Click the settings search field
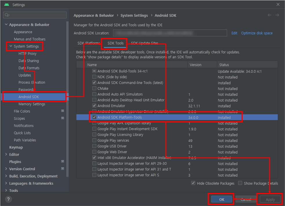This screenshot has height=206, width=285. pyautogui.click(x=35, y=15)
